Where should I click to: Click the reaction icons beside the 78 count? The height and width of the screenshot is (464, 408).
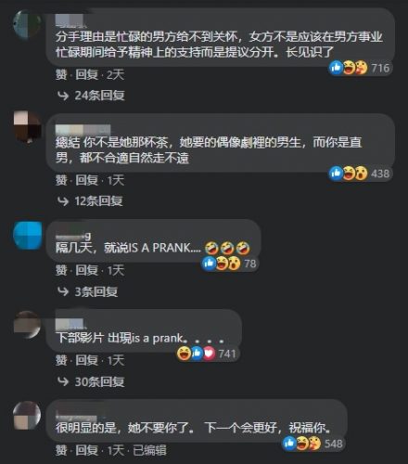click(x=221, y=264)
